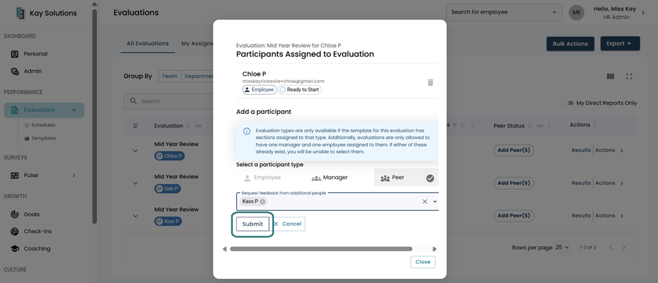Open Coaching in the sidebar
658x283 pixels.
37,249
